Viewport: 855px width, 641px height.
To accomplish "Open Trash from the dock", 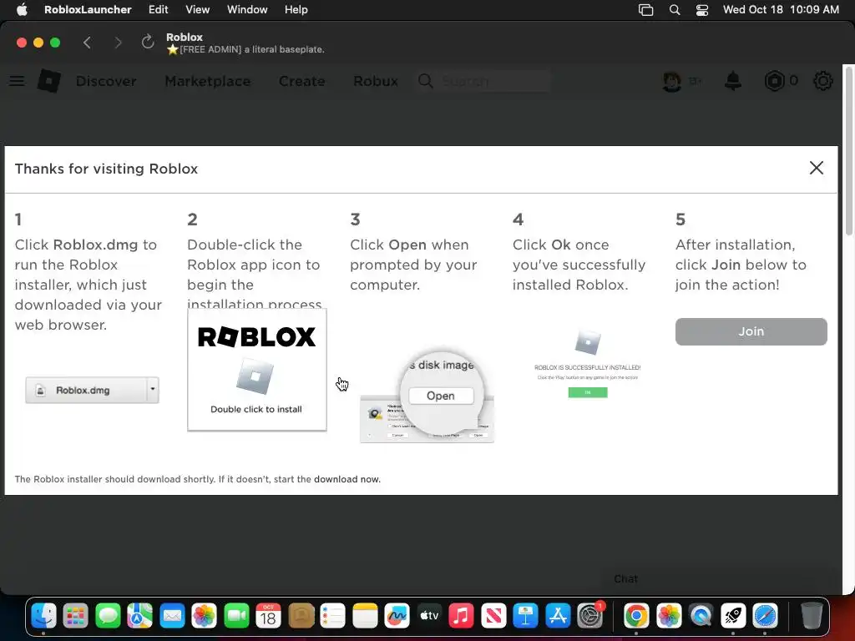I will click(x=812, y=617).
